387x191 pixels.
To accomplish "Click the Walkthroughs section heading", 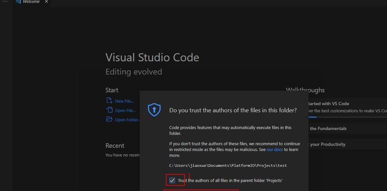I will 305,90.
